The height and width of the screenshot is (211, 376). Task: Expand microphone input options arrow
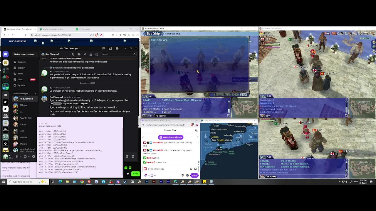pos(20,156)
